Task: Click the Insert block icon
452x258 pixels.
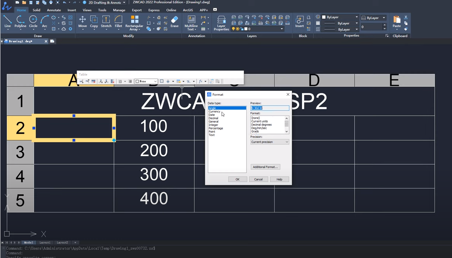Action: [300, 22]
